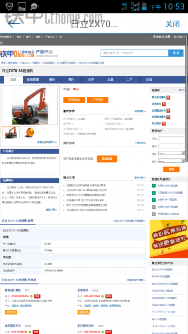
Task: Switch to the 二手 tab
Action: pos(129,80)
